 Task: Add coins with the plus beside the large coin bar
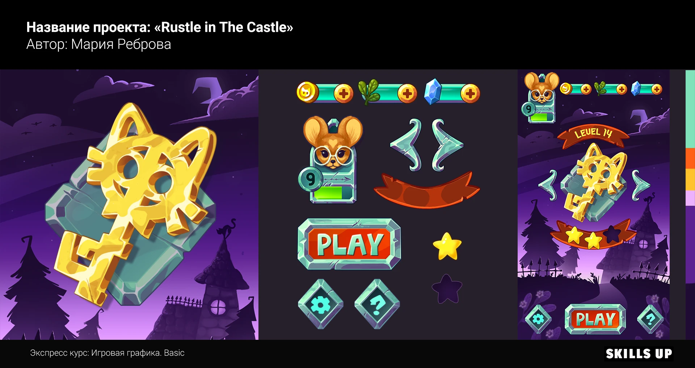click(x=343, y=94)
